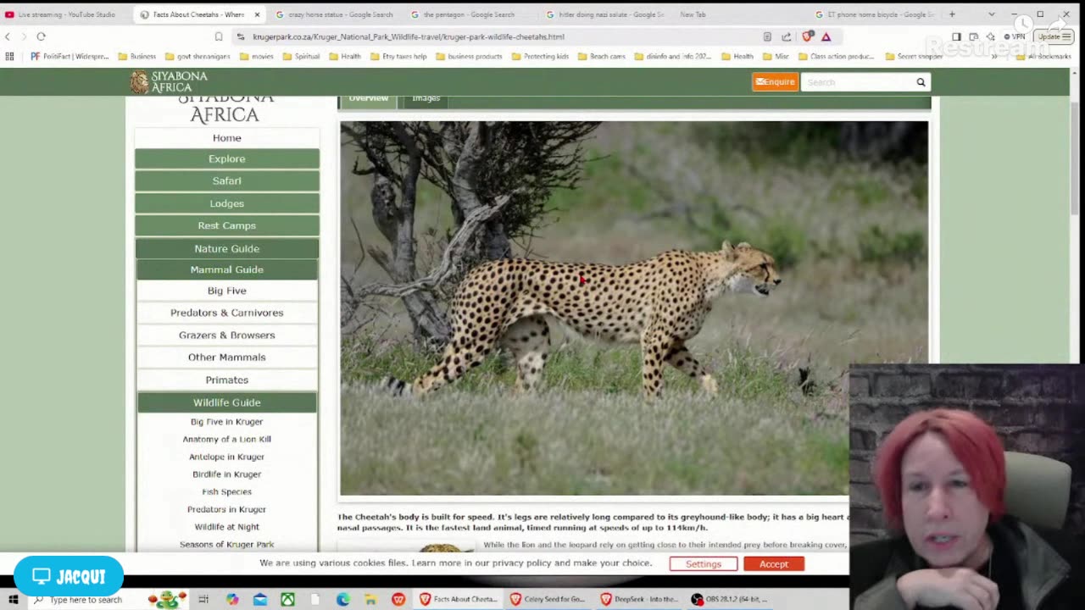The image size is (1085, 610).
Task: Open the All Bookmarks folder
Action: click(1044, 57)
